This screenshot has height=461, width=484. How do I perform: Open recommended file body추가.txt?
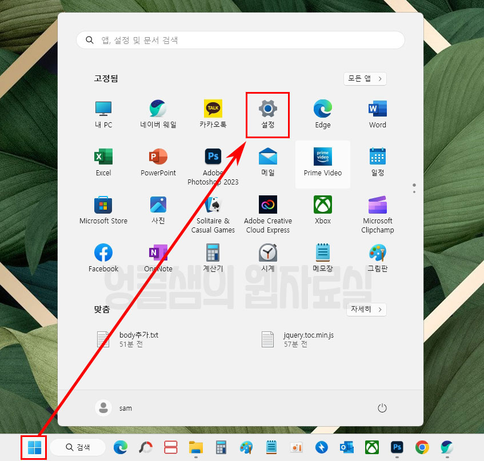(x=127, y=339)
